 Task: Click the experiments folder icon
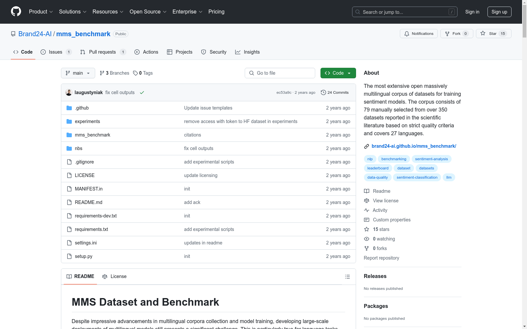(x=69, y=121)
